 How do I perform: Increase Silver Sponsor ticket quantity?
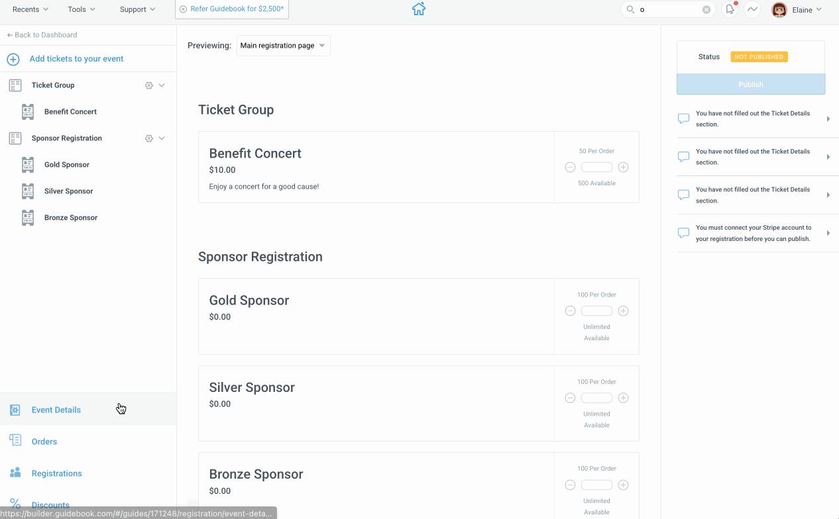[x=623, y=398]
